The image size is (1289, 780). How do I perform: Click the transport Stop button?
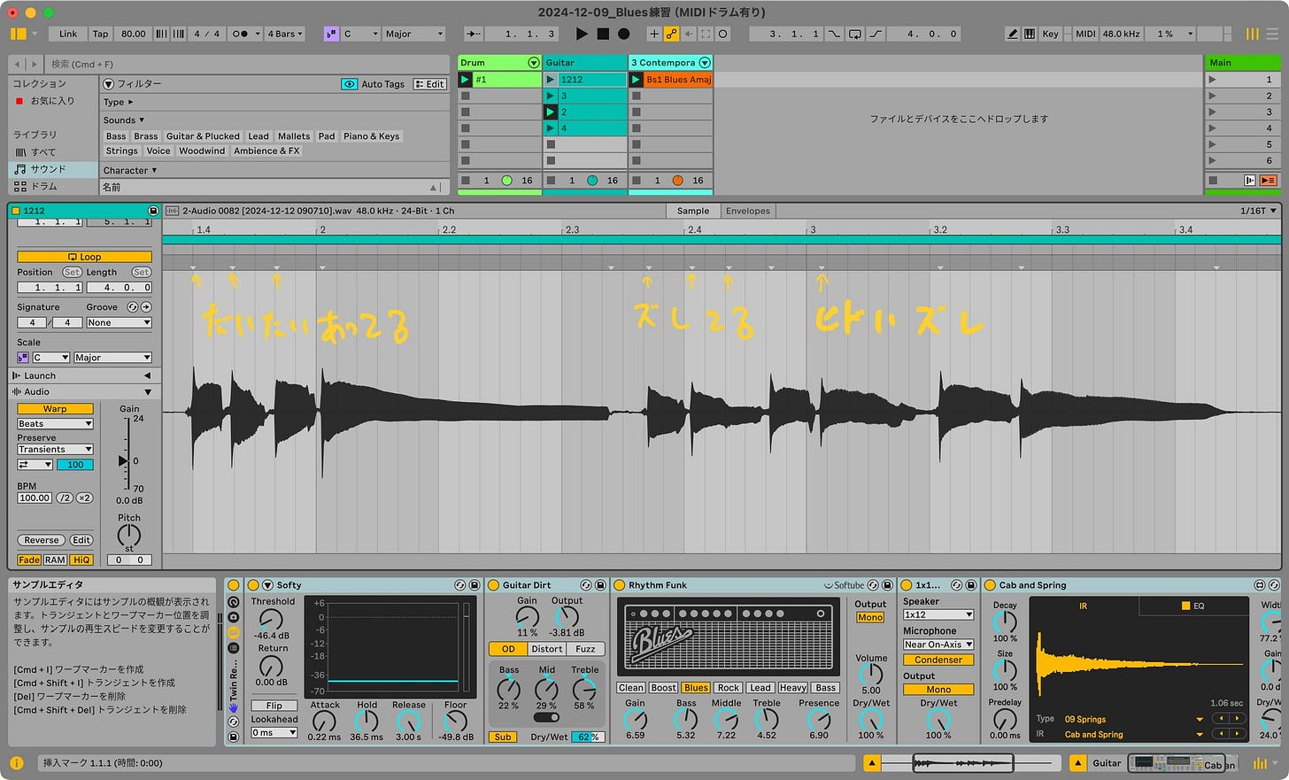point(603,34)
